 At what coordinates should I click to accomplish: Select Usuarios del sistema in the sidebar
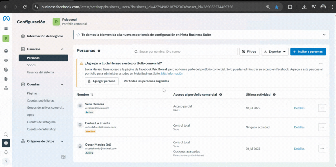(x=40, y=72)
